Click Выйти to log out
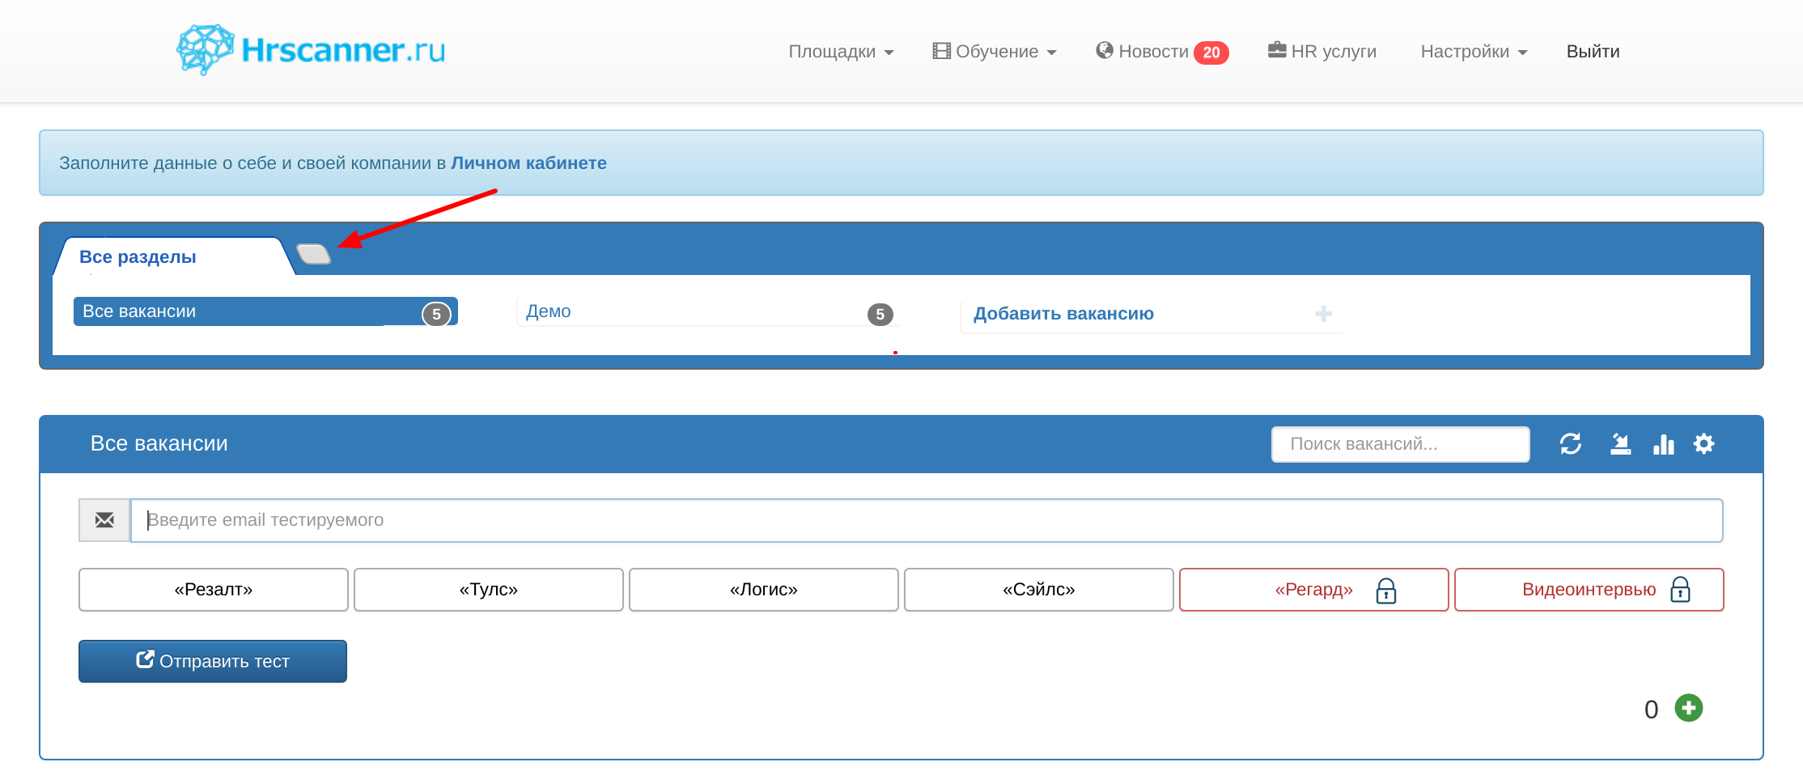 [1593, 52]
